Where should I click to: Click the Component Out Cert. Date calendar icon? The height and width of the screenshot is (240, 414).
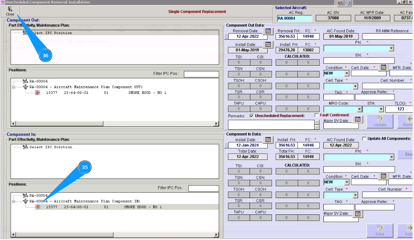tap(383, 67)
